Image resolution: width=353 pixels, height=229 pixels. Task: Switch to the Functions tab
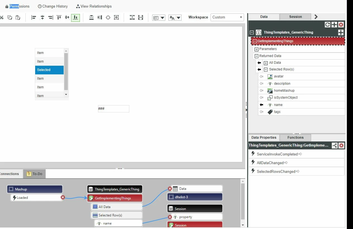pyautogui.click(x=295, y=138)
